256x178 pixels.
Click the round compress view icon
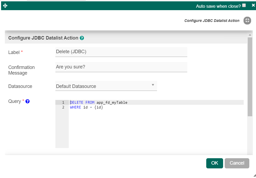pyautogui.click(x=247, y=21)
